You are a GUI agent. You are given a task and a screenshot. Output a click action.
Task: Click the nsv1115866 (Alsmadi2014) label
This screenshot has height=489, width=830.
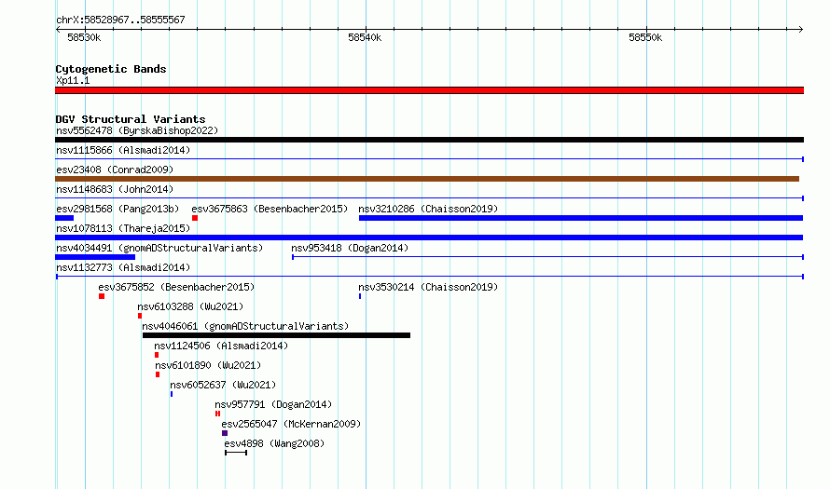123,150
